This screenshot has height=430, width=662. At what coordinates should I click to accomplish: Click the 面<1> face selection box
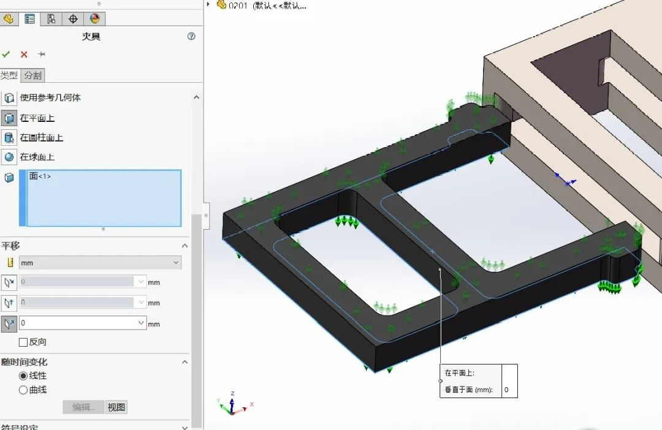(103, 198)
